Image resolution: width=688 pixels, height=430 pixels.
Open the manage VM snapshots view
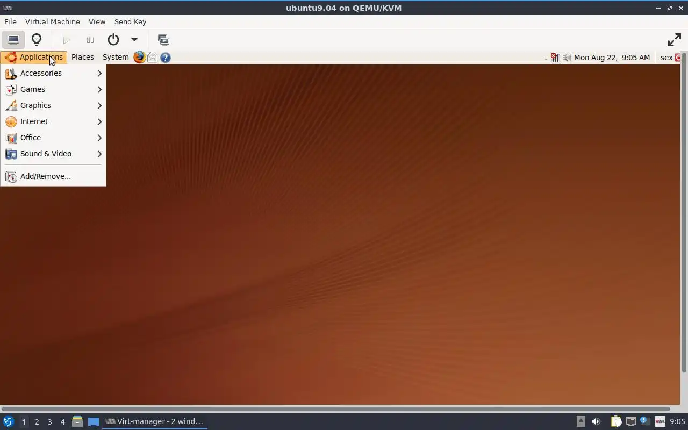pyautogui.click(x=163, y=40)
